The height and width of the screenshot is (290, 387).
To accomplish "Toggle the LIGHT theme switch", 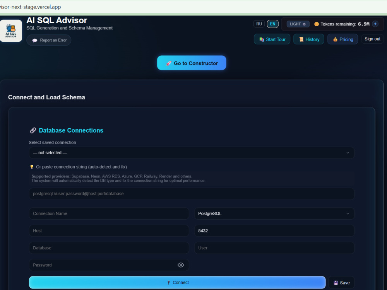I will (298, 24).
